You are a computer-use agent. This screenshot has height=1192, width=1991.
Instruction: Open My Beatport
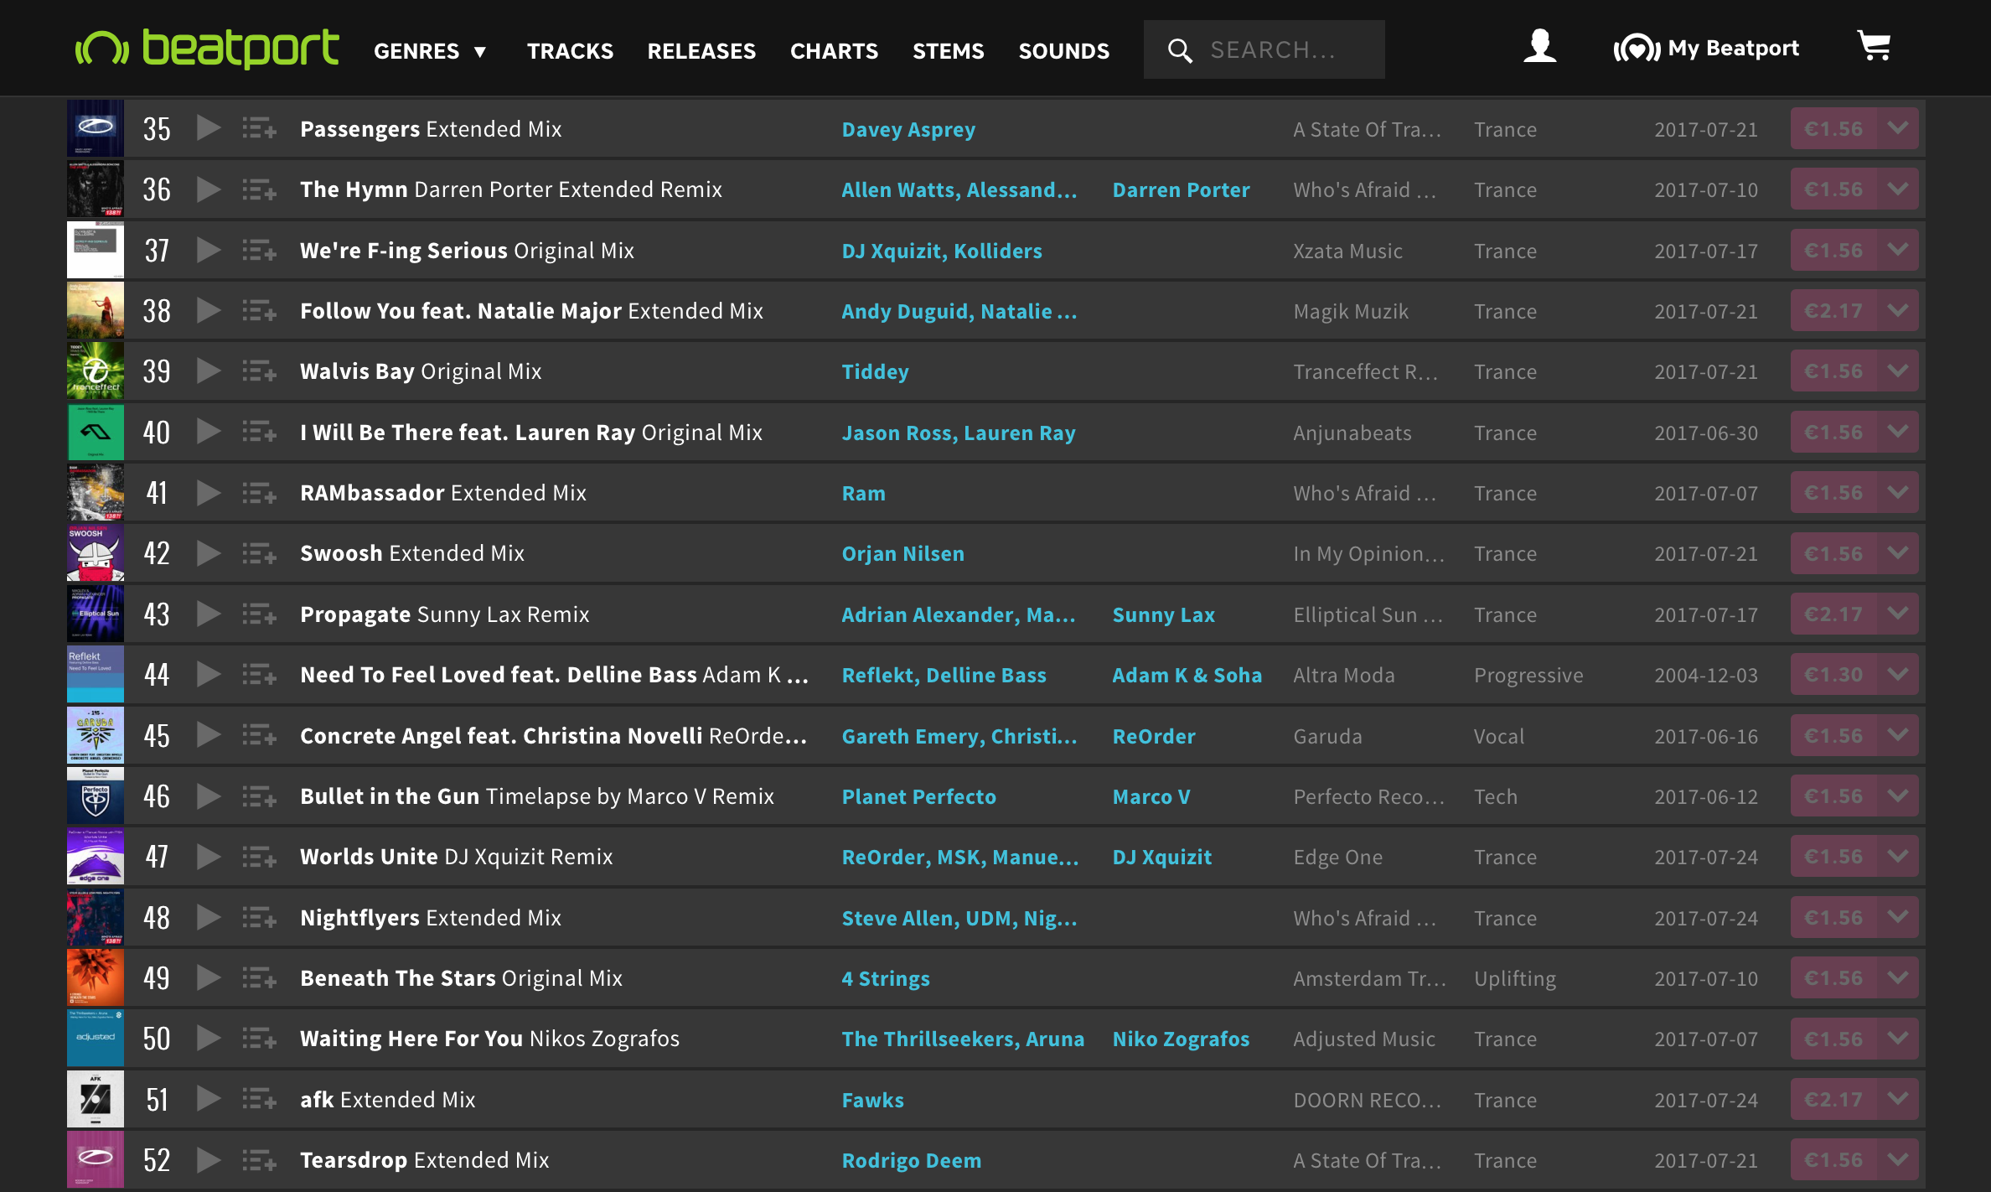(x=1706, y=49)
